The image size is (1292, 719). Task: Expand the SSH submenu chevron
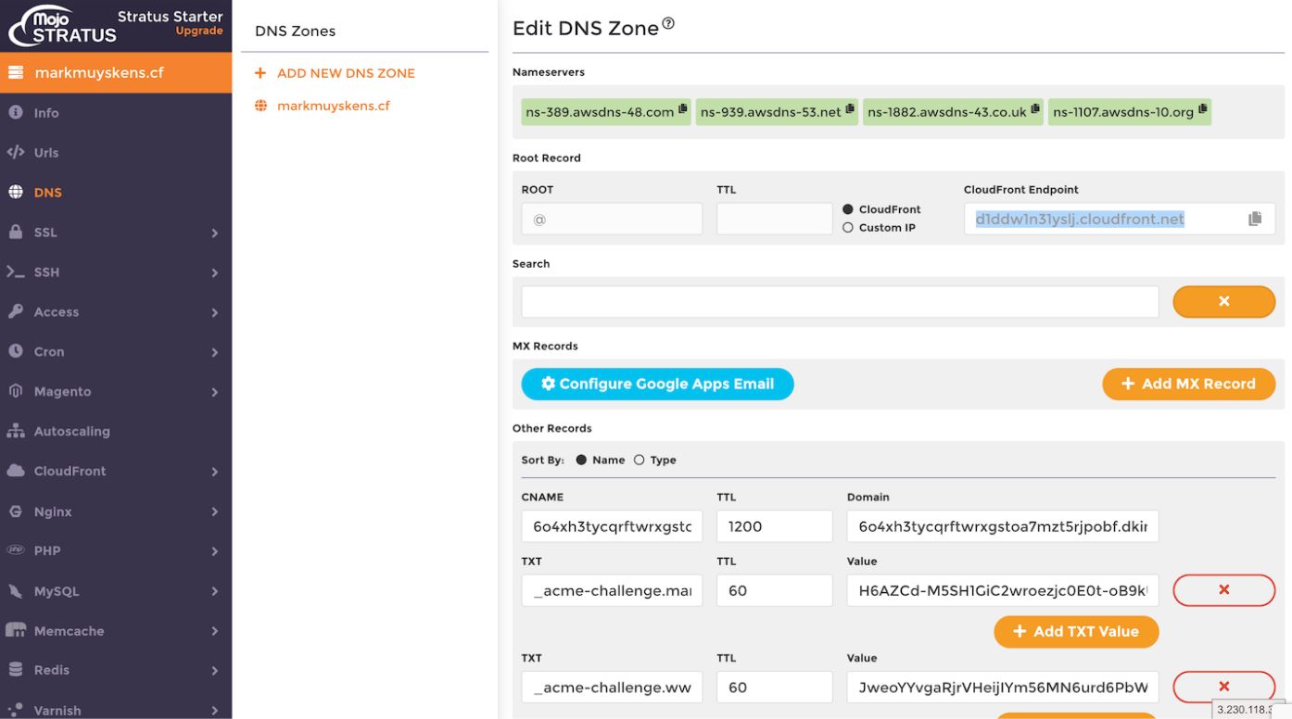[215, 272]
